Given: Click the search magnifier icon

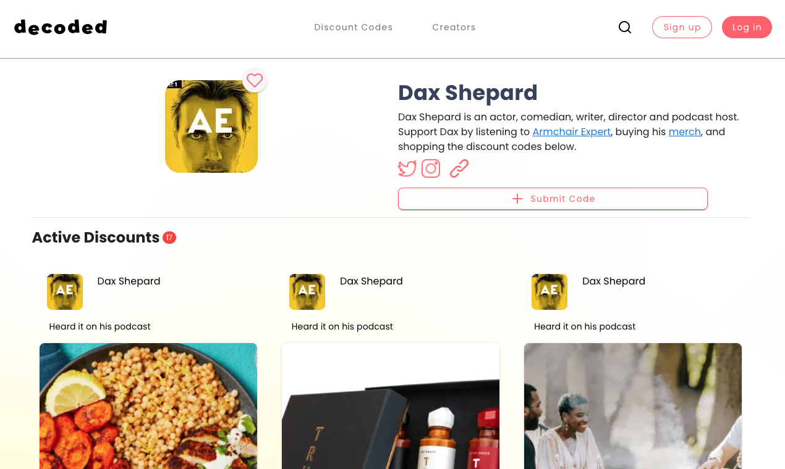Looking at the screenshot, I should pos(625,27).
